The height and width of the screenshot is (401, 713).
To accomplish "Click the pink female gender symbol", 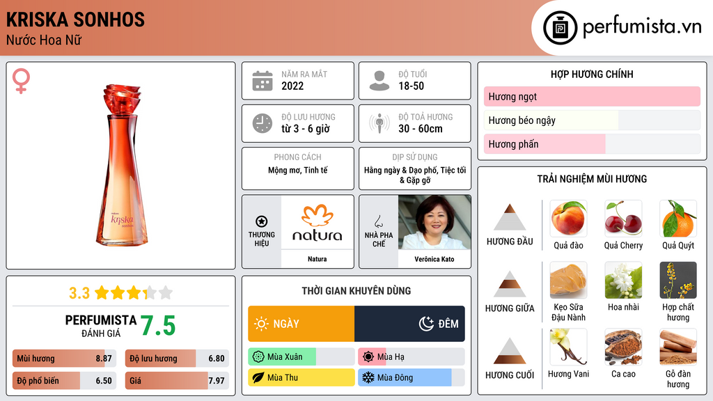I will tap(21, 81).
